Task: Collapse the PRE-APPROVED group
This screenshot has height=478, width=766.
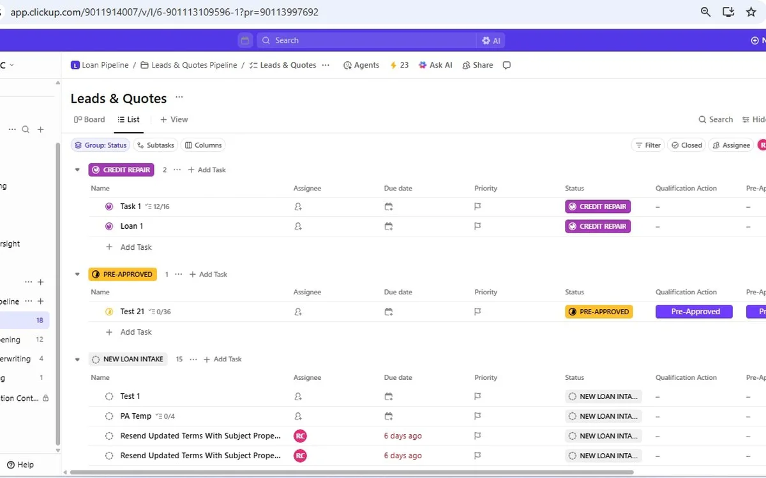Action: point(77,275)
